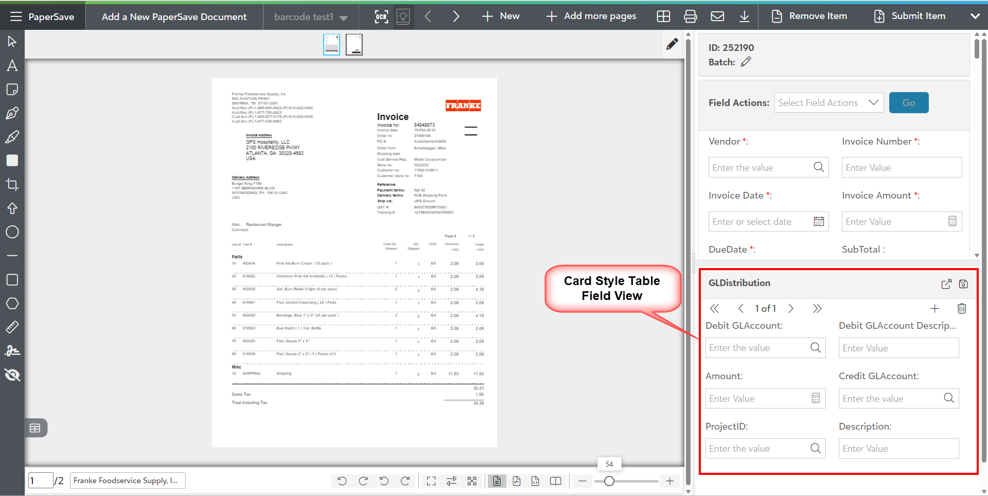Image resolution: width=988 pixels, height=496 pixels.
Task: Add new GLDistribution row with plus icon
Action: tap(934, 309)
